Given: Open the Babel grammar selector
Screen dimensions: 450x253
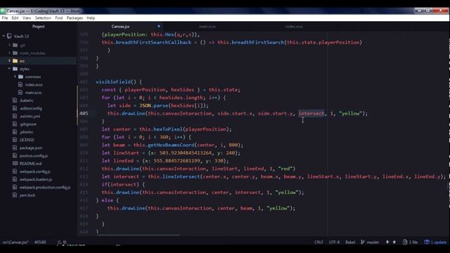Looking at the screenshot, I should coord(350,242).
